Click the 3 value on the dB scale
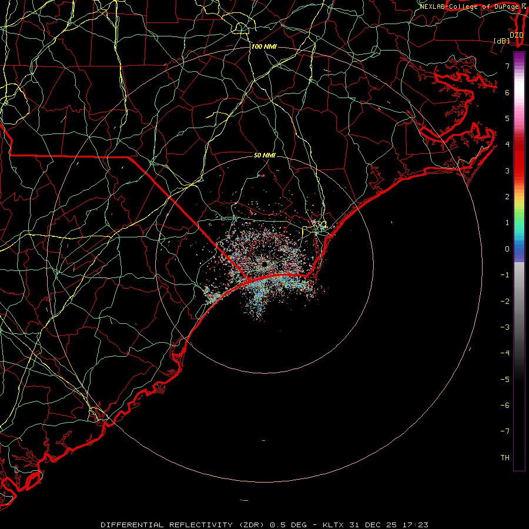The width and height of the screenshot is (529, 529). point(507,170)
